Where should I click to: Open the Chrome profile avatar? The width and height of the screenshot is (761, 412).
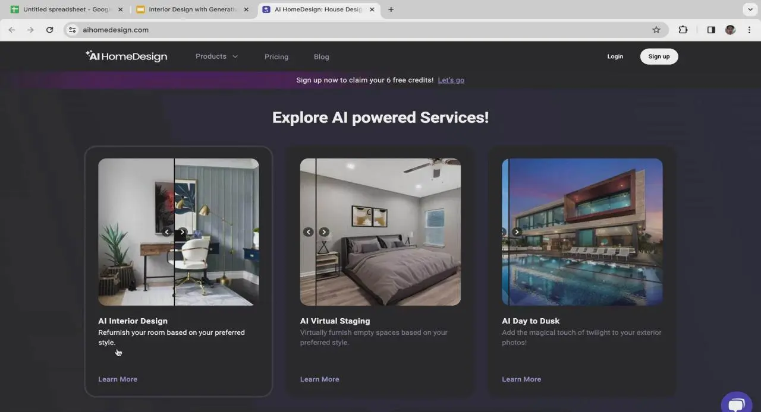coord(730,30)
